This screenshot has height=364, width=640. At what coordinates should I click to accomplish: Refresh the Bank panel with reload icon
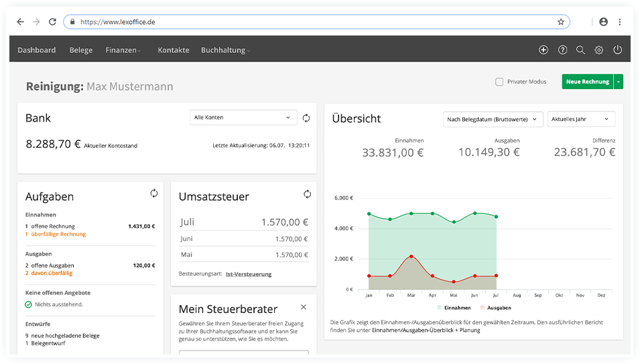point(306,118)
